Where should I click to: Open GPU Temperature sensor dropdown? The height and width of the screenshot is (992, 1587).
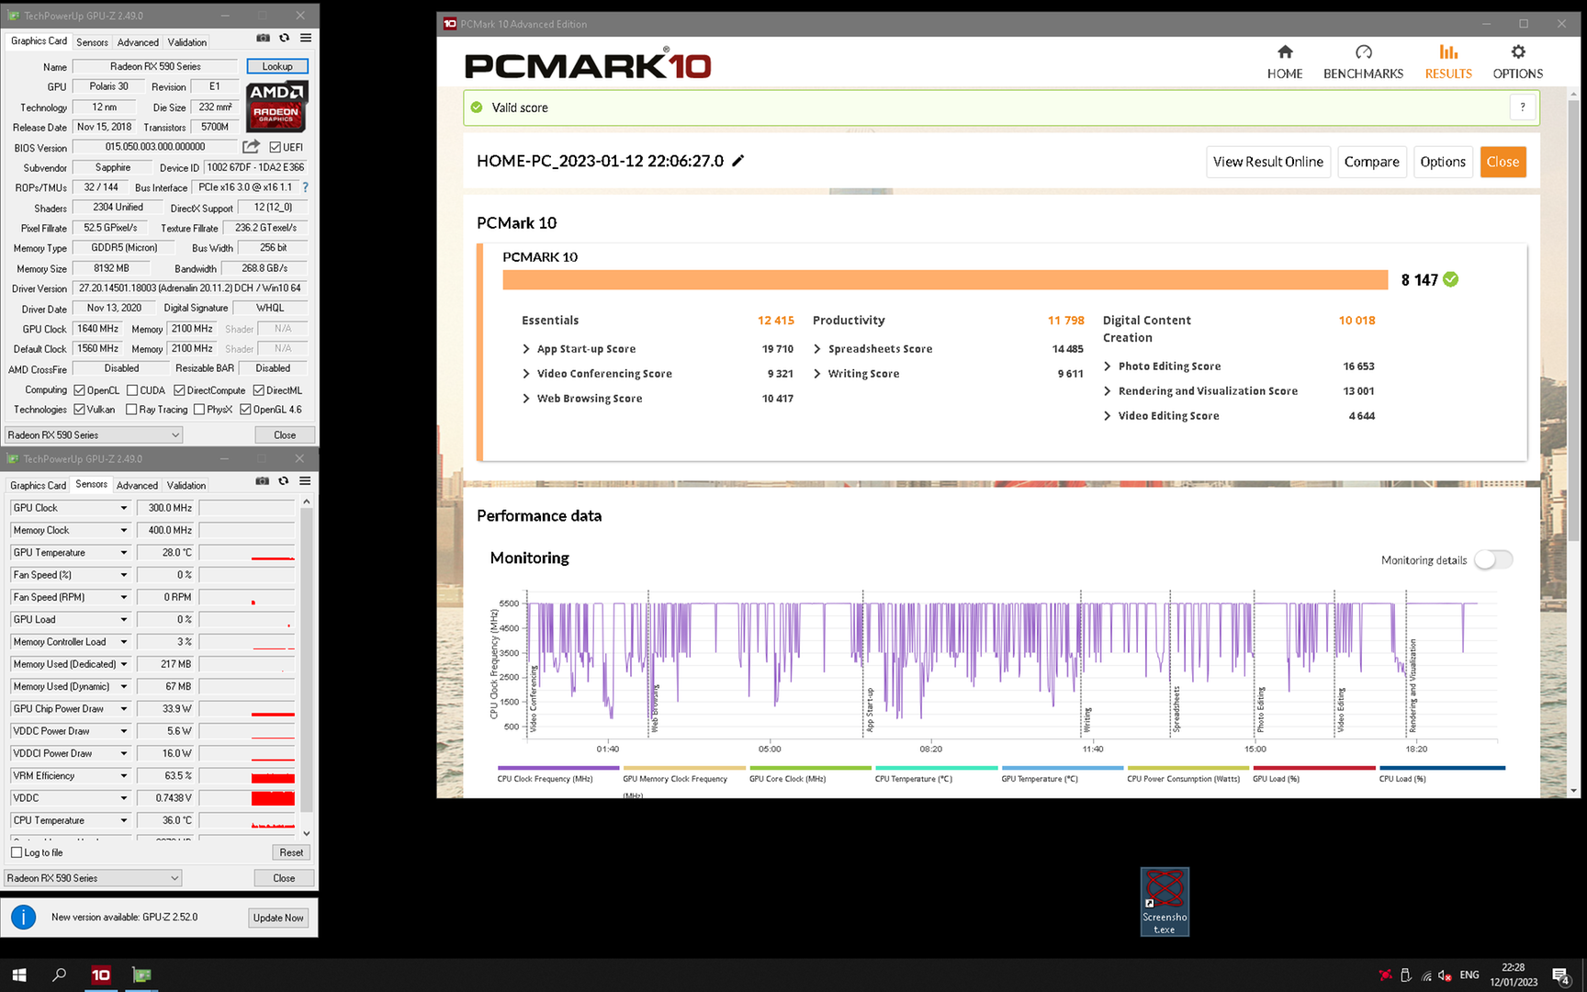pyautogui.click(x=124, y=553)
